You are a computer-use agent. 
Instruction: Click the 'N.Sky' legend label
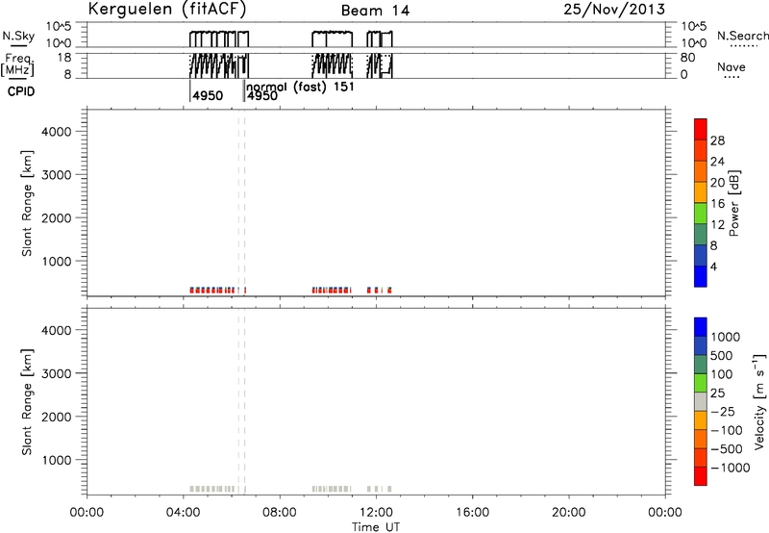[x=18, y=36]
